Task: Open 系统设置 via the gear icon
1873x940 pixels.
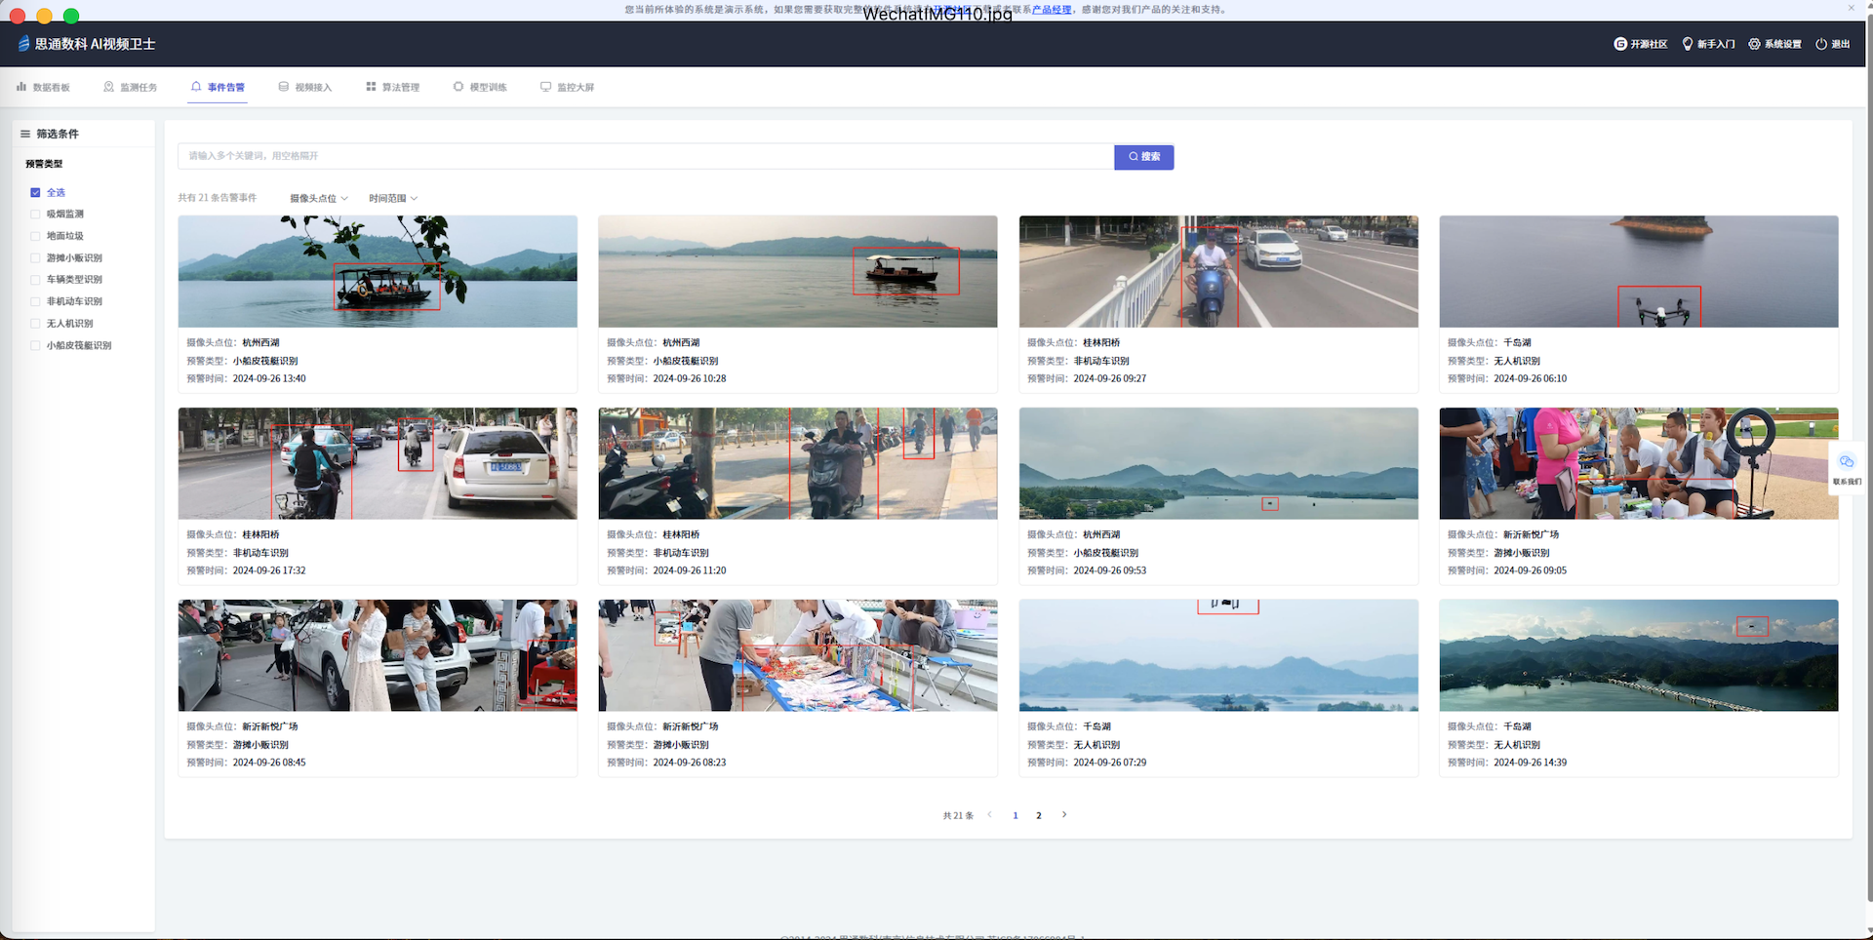Action: click(1754, 44)
